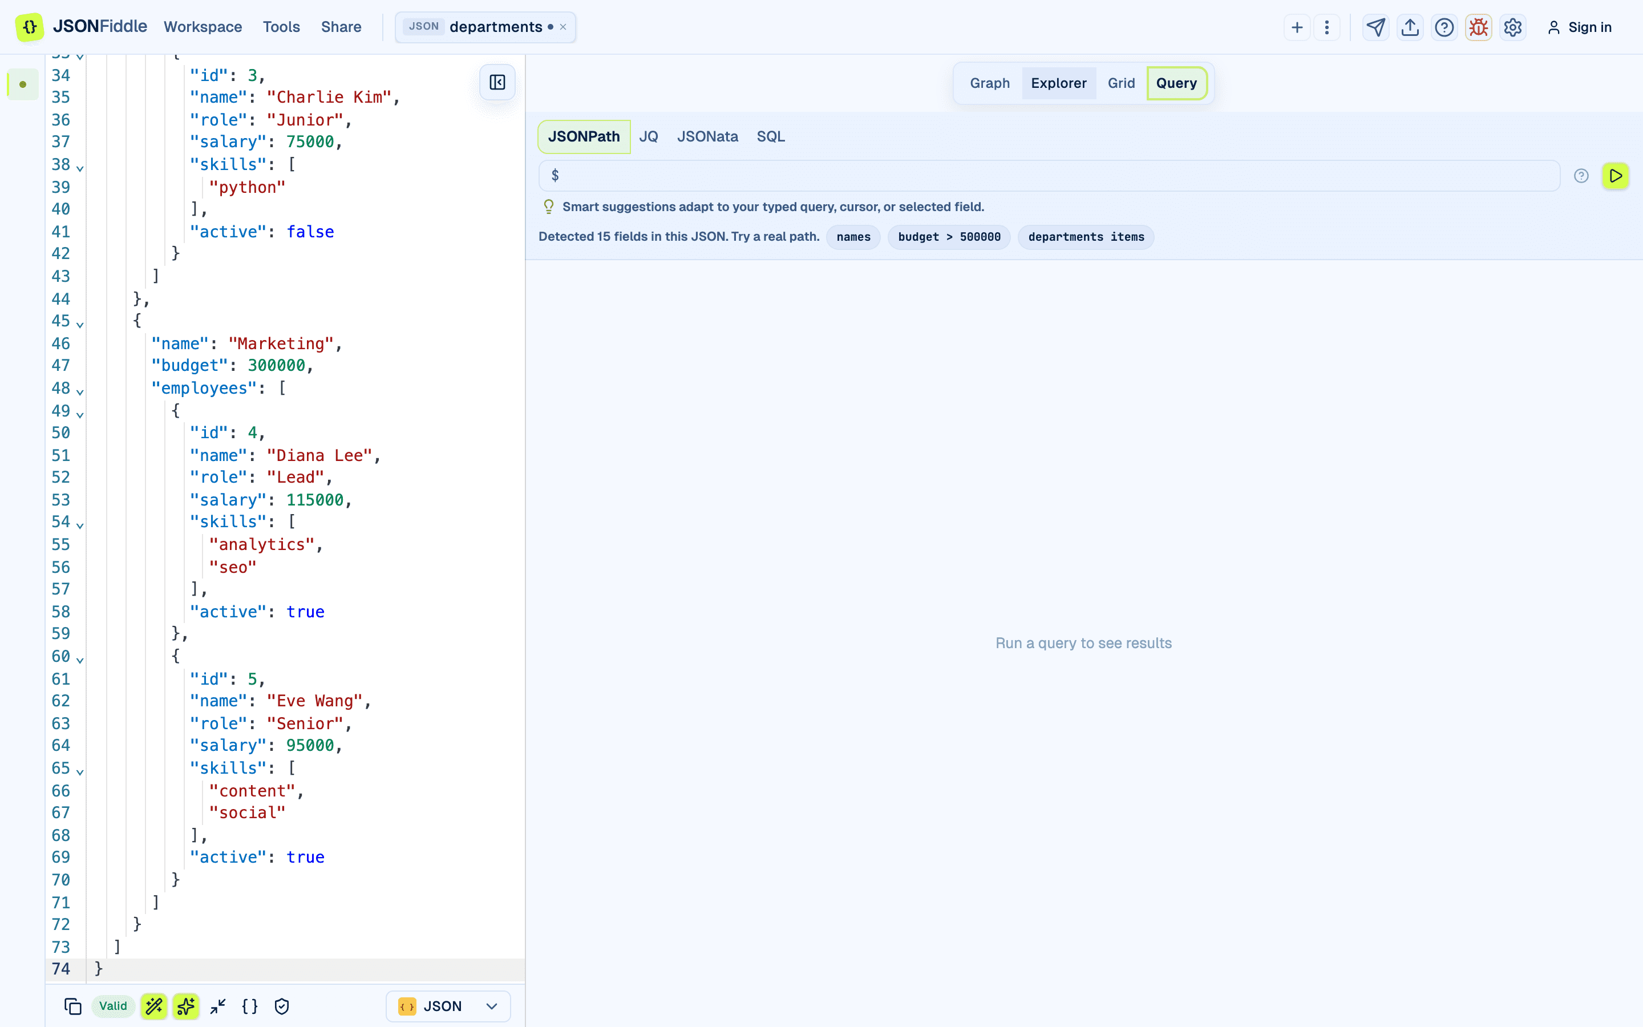Image resolution: width=1643 pixels, height=1027 pixels.
Task: Click the shield validate icon
Action: (x=282, y=1006)
